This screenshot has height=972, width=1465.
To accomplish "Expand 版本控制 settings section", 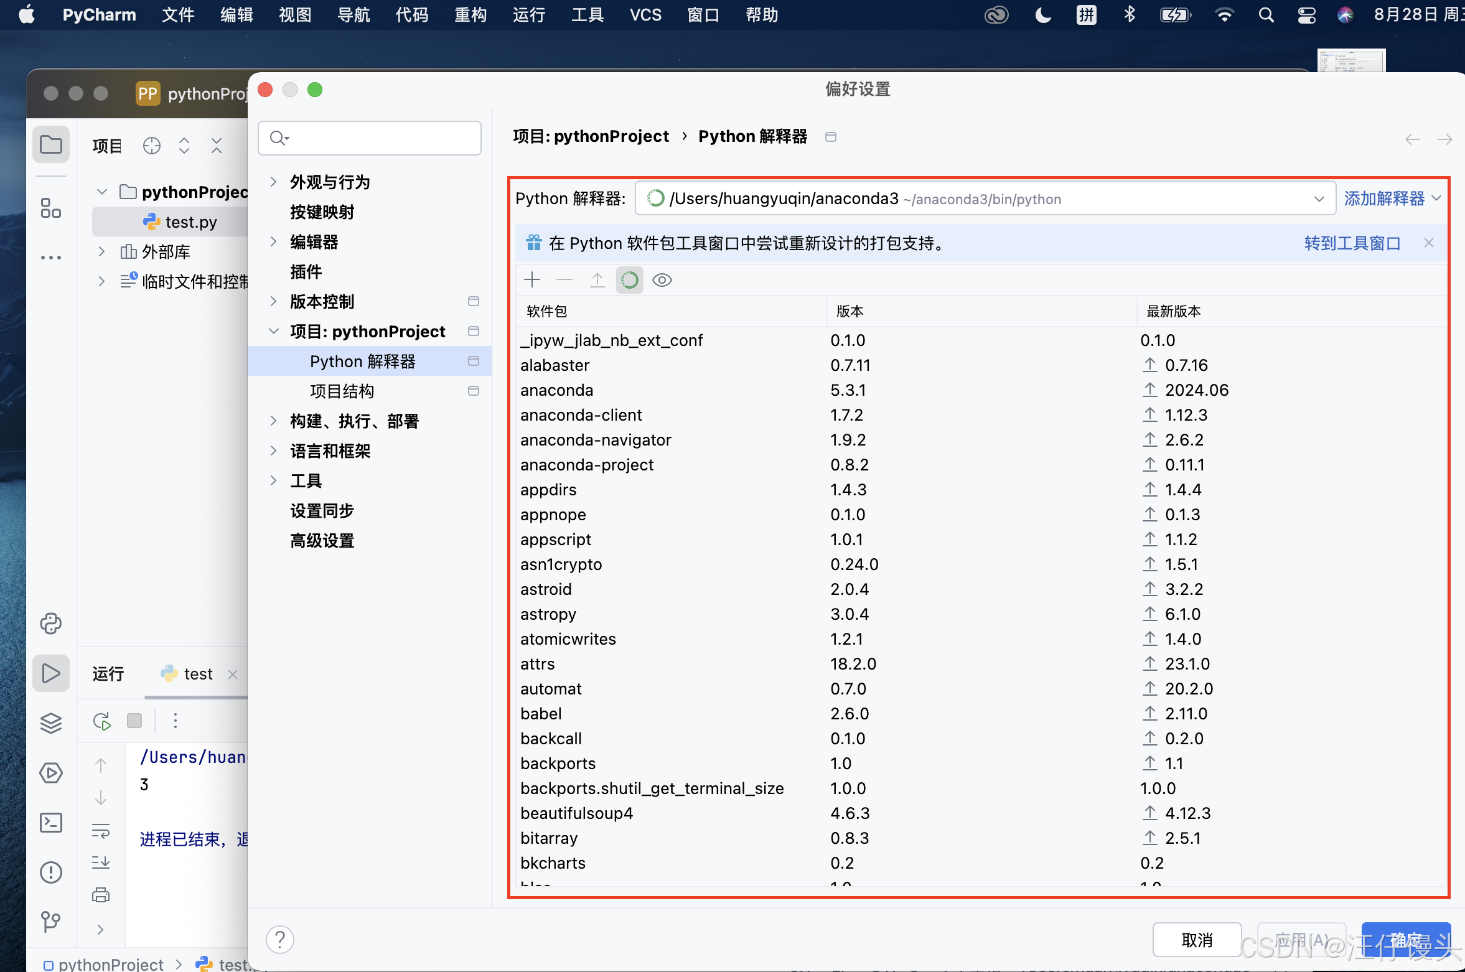I will (273, 301).
